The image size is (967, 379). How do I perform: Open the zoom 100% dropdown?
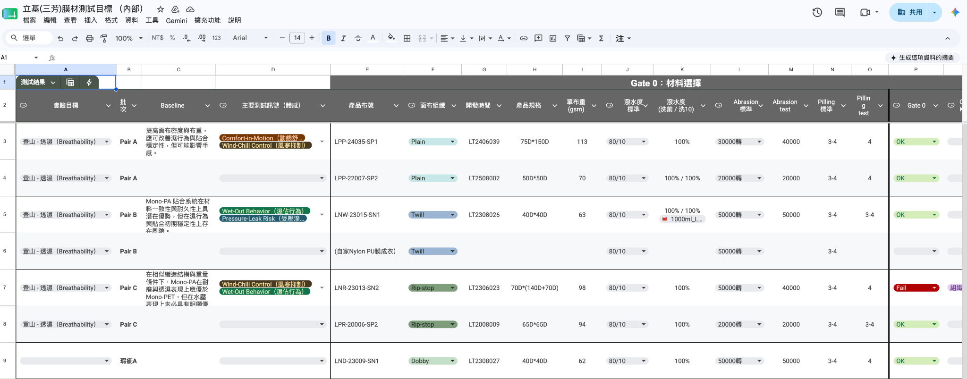(x=129, y=38)
